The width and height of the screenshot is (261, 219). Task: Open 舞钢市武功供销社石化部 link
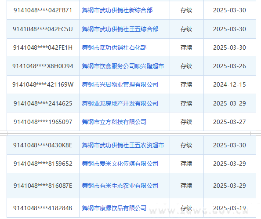pyautogui.click(x=114, y=47)
